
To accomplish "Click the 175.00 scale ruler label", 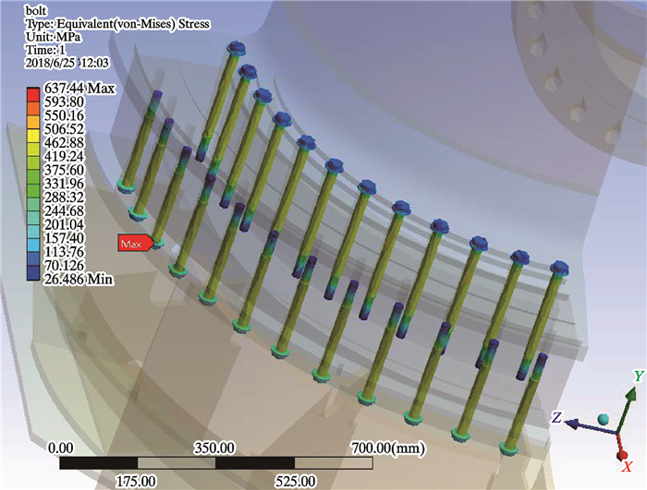I will click(135, 480).
